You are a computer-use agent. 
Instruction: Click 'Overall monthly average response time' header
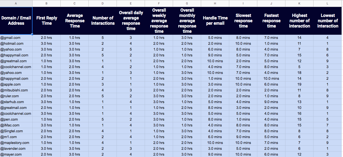(x=187, y=21)
